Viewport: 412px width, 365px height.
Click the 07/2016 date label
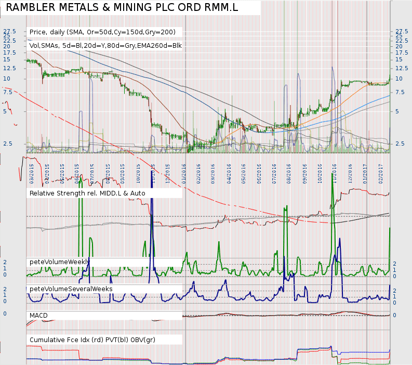pyautogui.click(x=274, y=174)
